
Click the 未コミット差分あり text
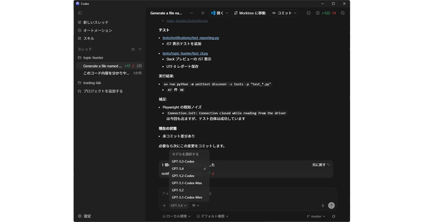click(179, 136)
